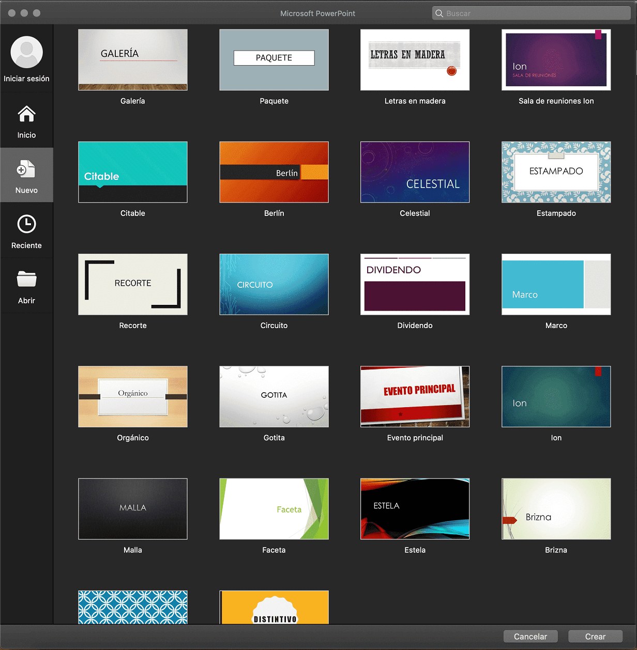Open the Inicio home icon
Image resolution: width=637 pixels, height=650 pixels.
(26, 114)
